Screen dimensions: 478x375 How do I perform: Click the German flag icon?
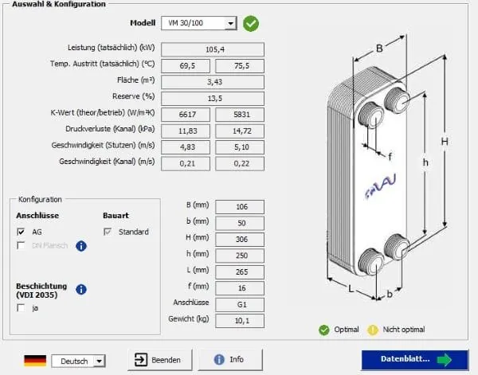point(35,361)
